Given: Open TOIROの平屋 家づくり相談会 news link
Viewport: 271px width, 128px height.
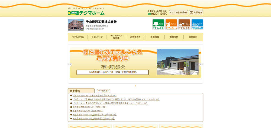Looking at the screenshot, I should (116, 99).
